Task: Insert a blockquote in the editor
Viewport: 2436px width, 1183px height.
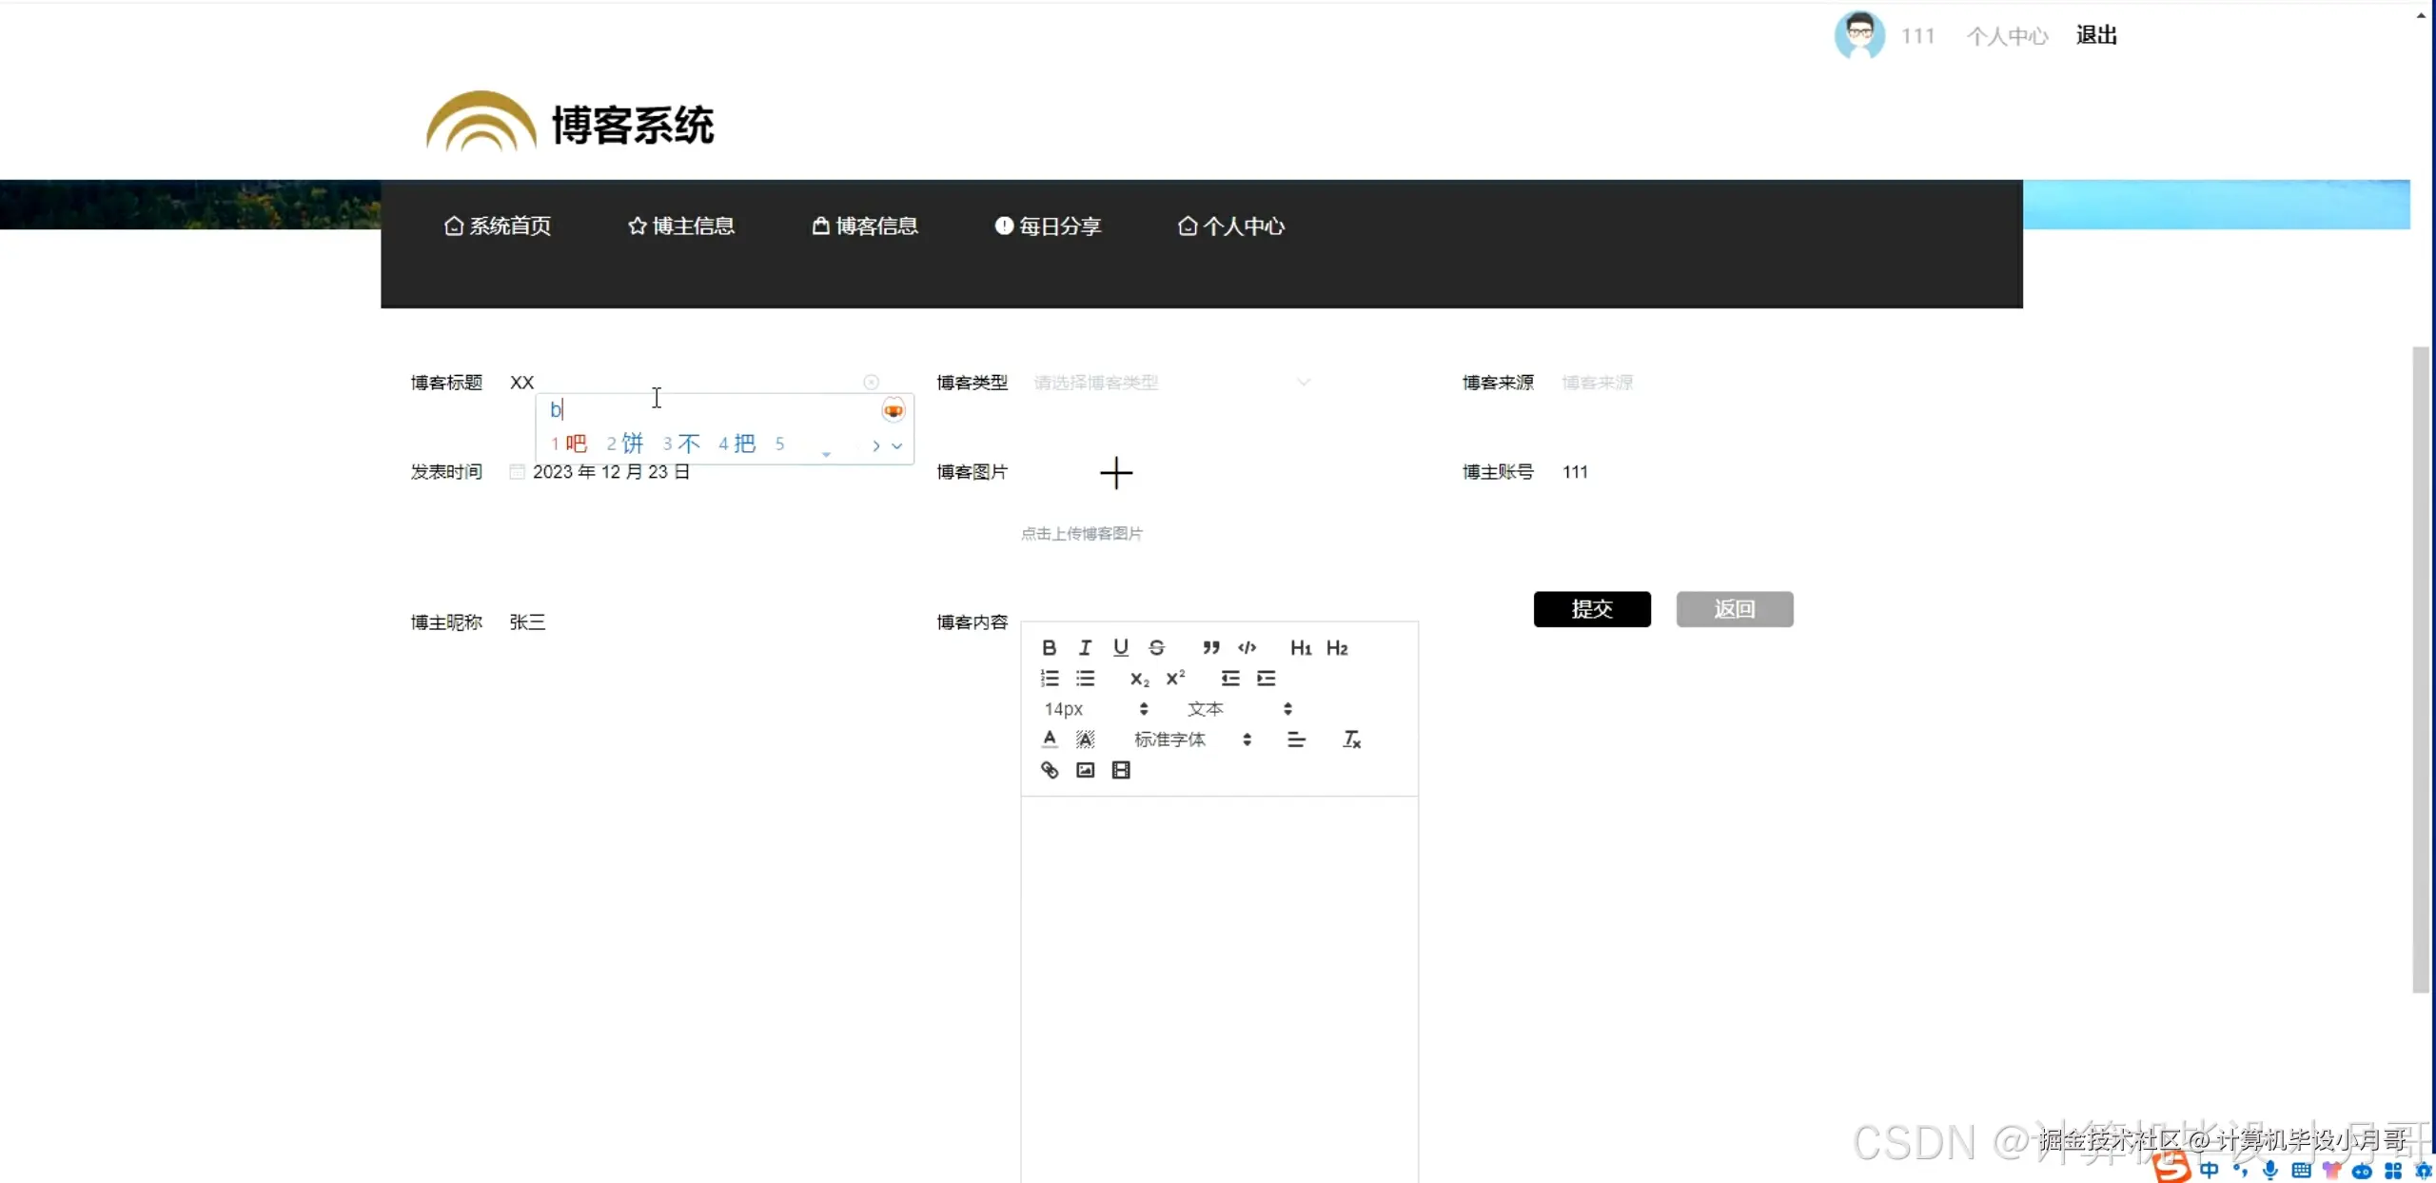Action: coord(1211,647)
